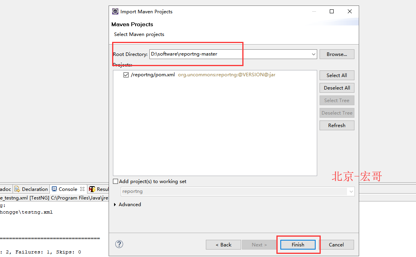Open the Root Directory dropdown arrow

point(314,54)
